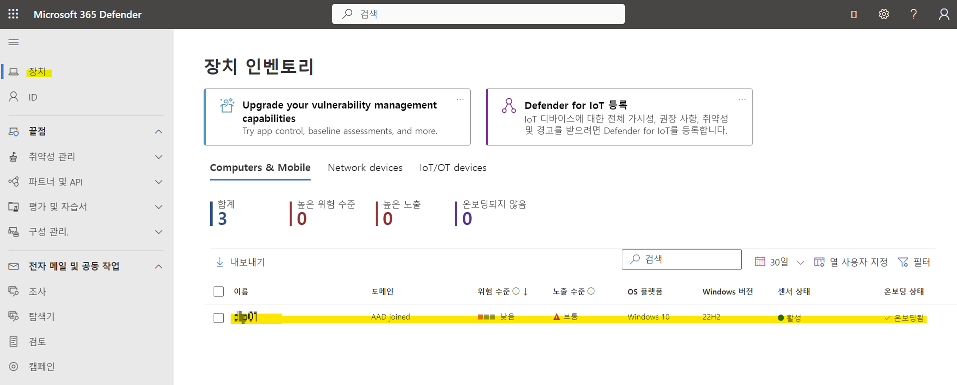The image size is (957, 385).
Task: Open the user account profile icon
Action: click(944, 14)
